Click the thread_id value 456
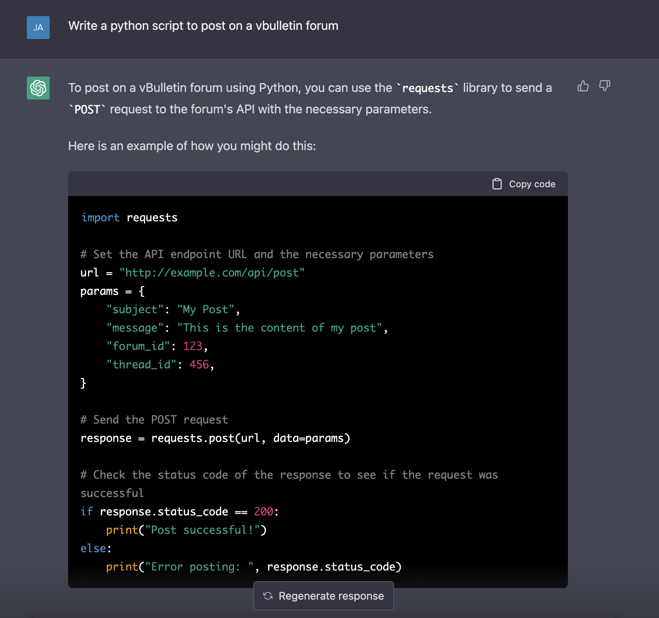This screenshot has width=659, height=618. [x=199, y=365]
